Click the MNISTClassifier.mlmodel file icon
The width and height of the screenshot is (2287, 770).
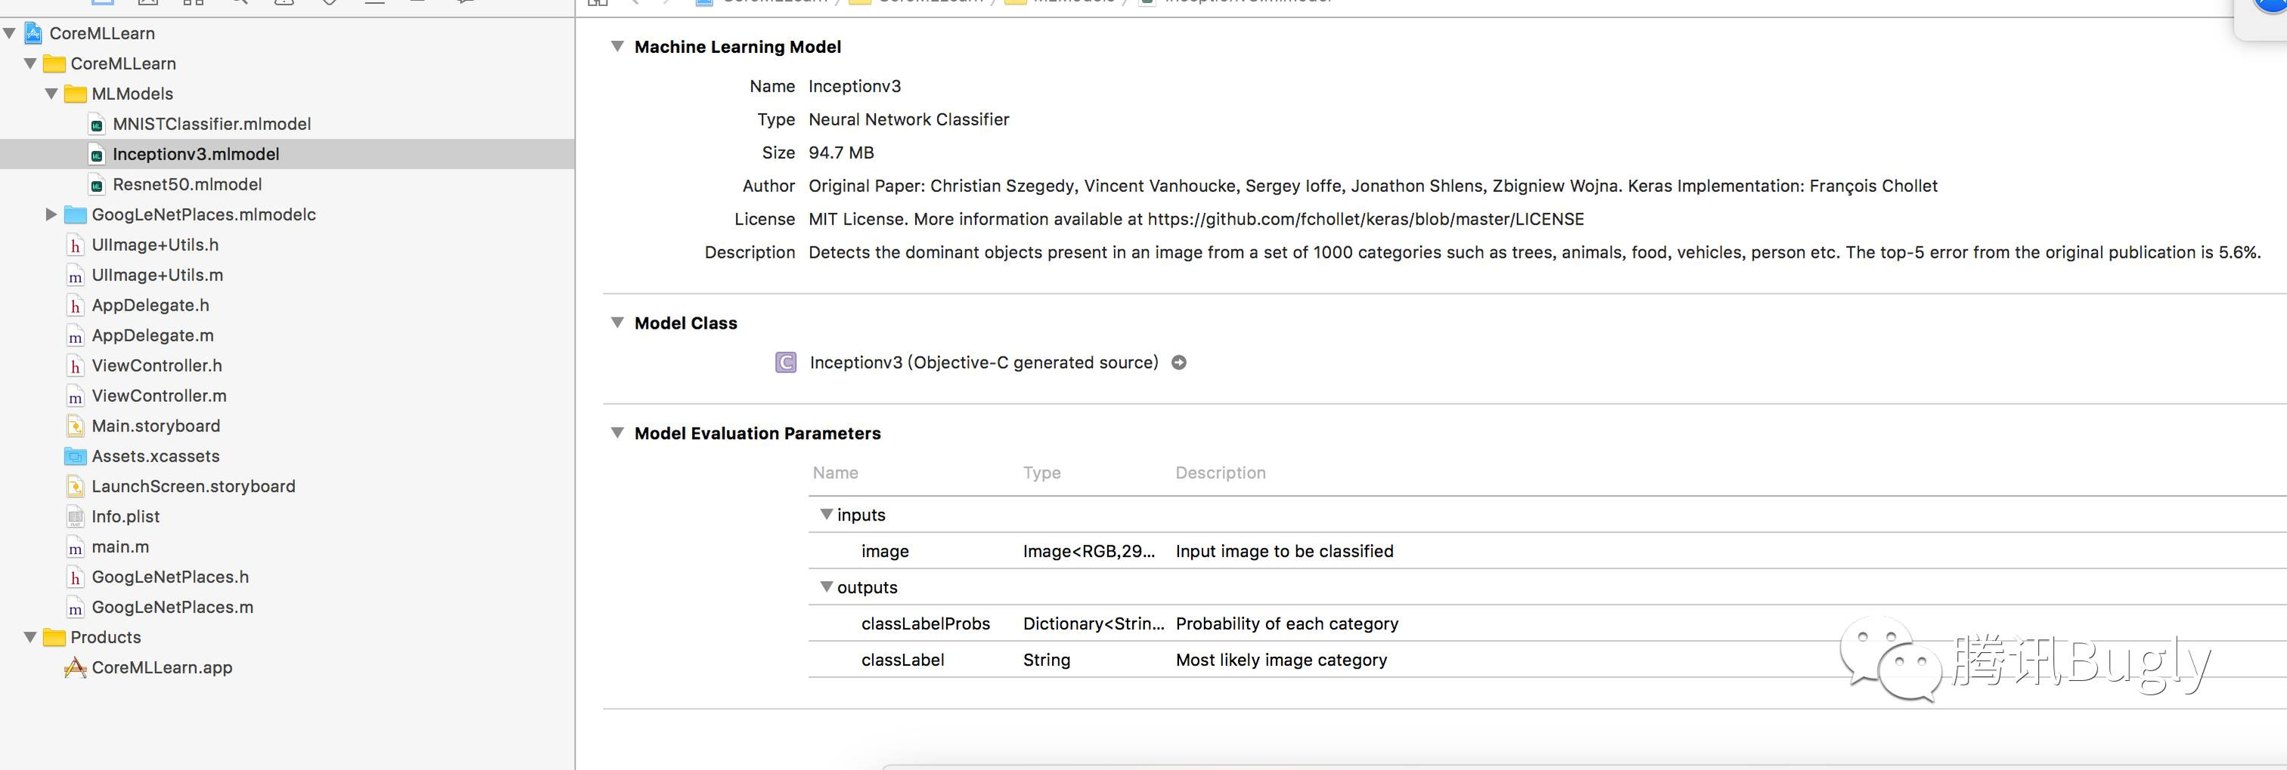(x=97, y=125)
